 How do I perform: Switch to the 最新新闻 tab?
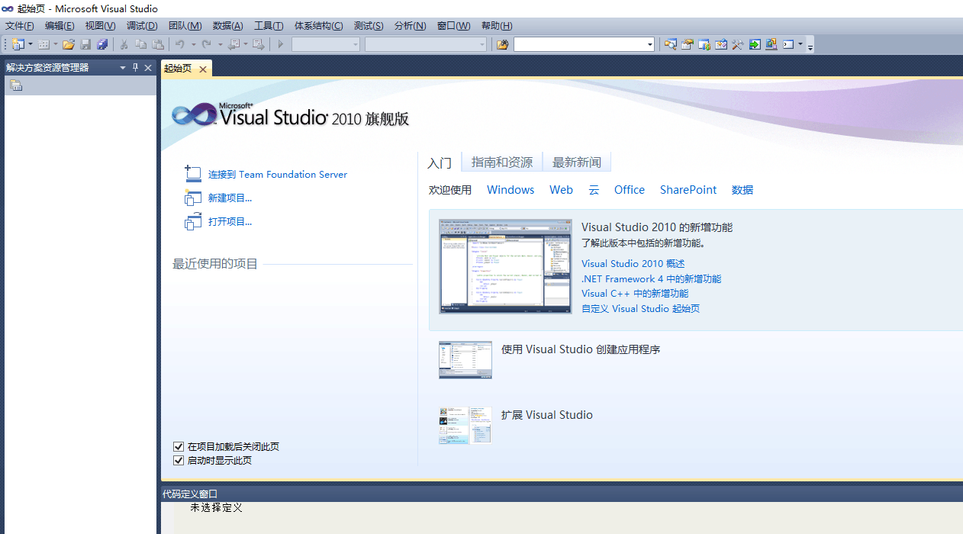click(x=577, y=162)
